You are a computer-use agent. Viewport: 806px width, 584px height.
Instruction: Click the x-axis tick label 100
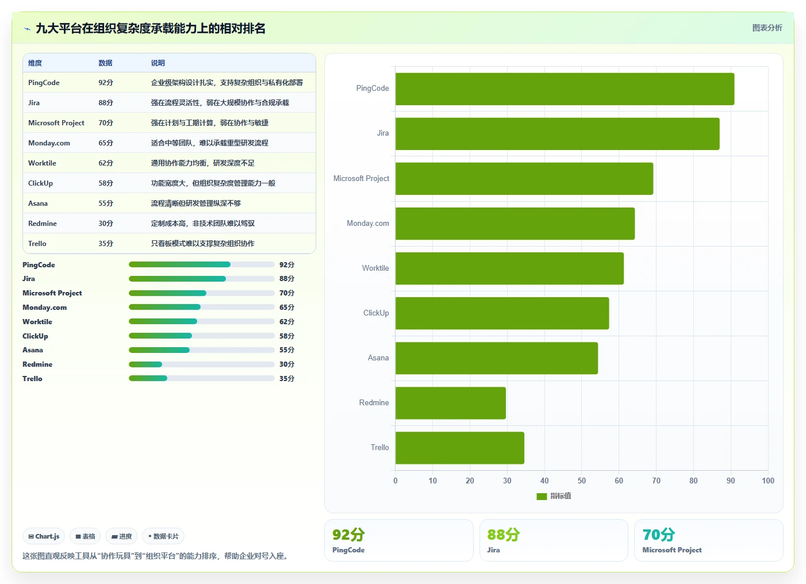point(768,481)
